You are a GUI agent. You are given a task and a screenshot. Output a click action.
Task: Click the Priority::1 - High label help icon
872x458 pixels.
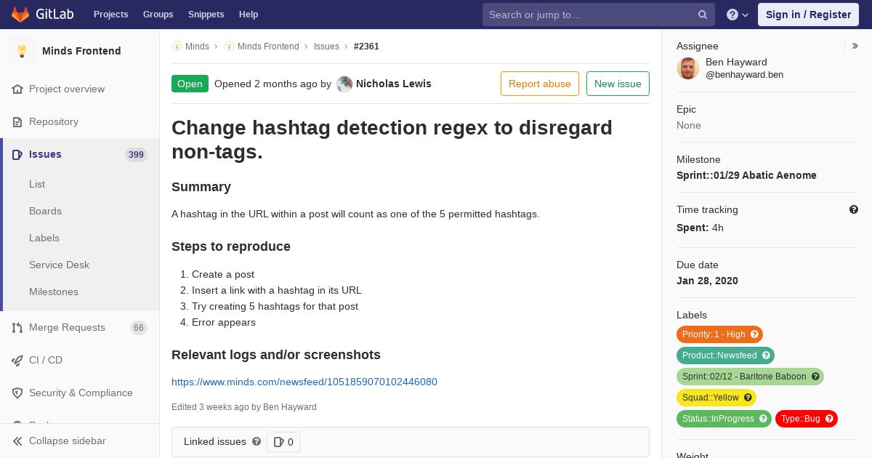click(x=754, y=334)
